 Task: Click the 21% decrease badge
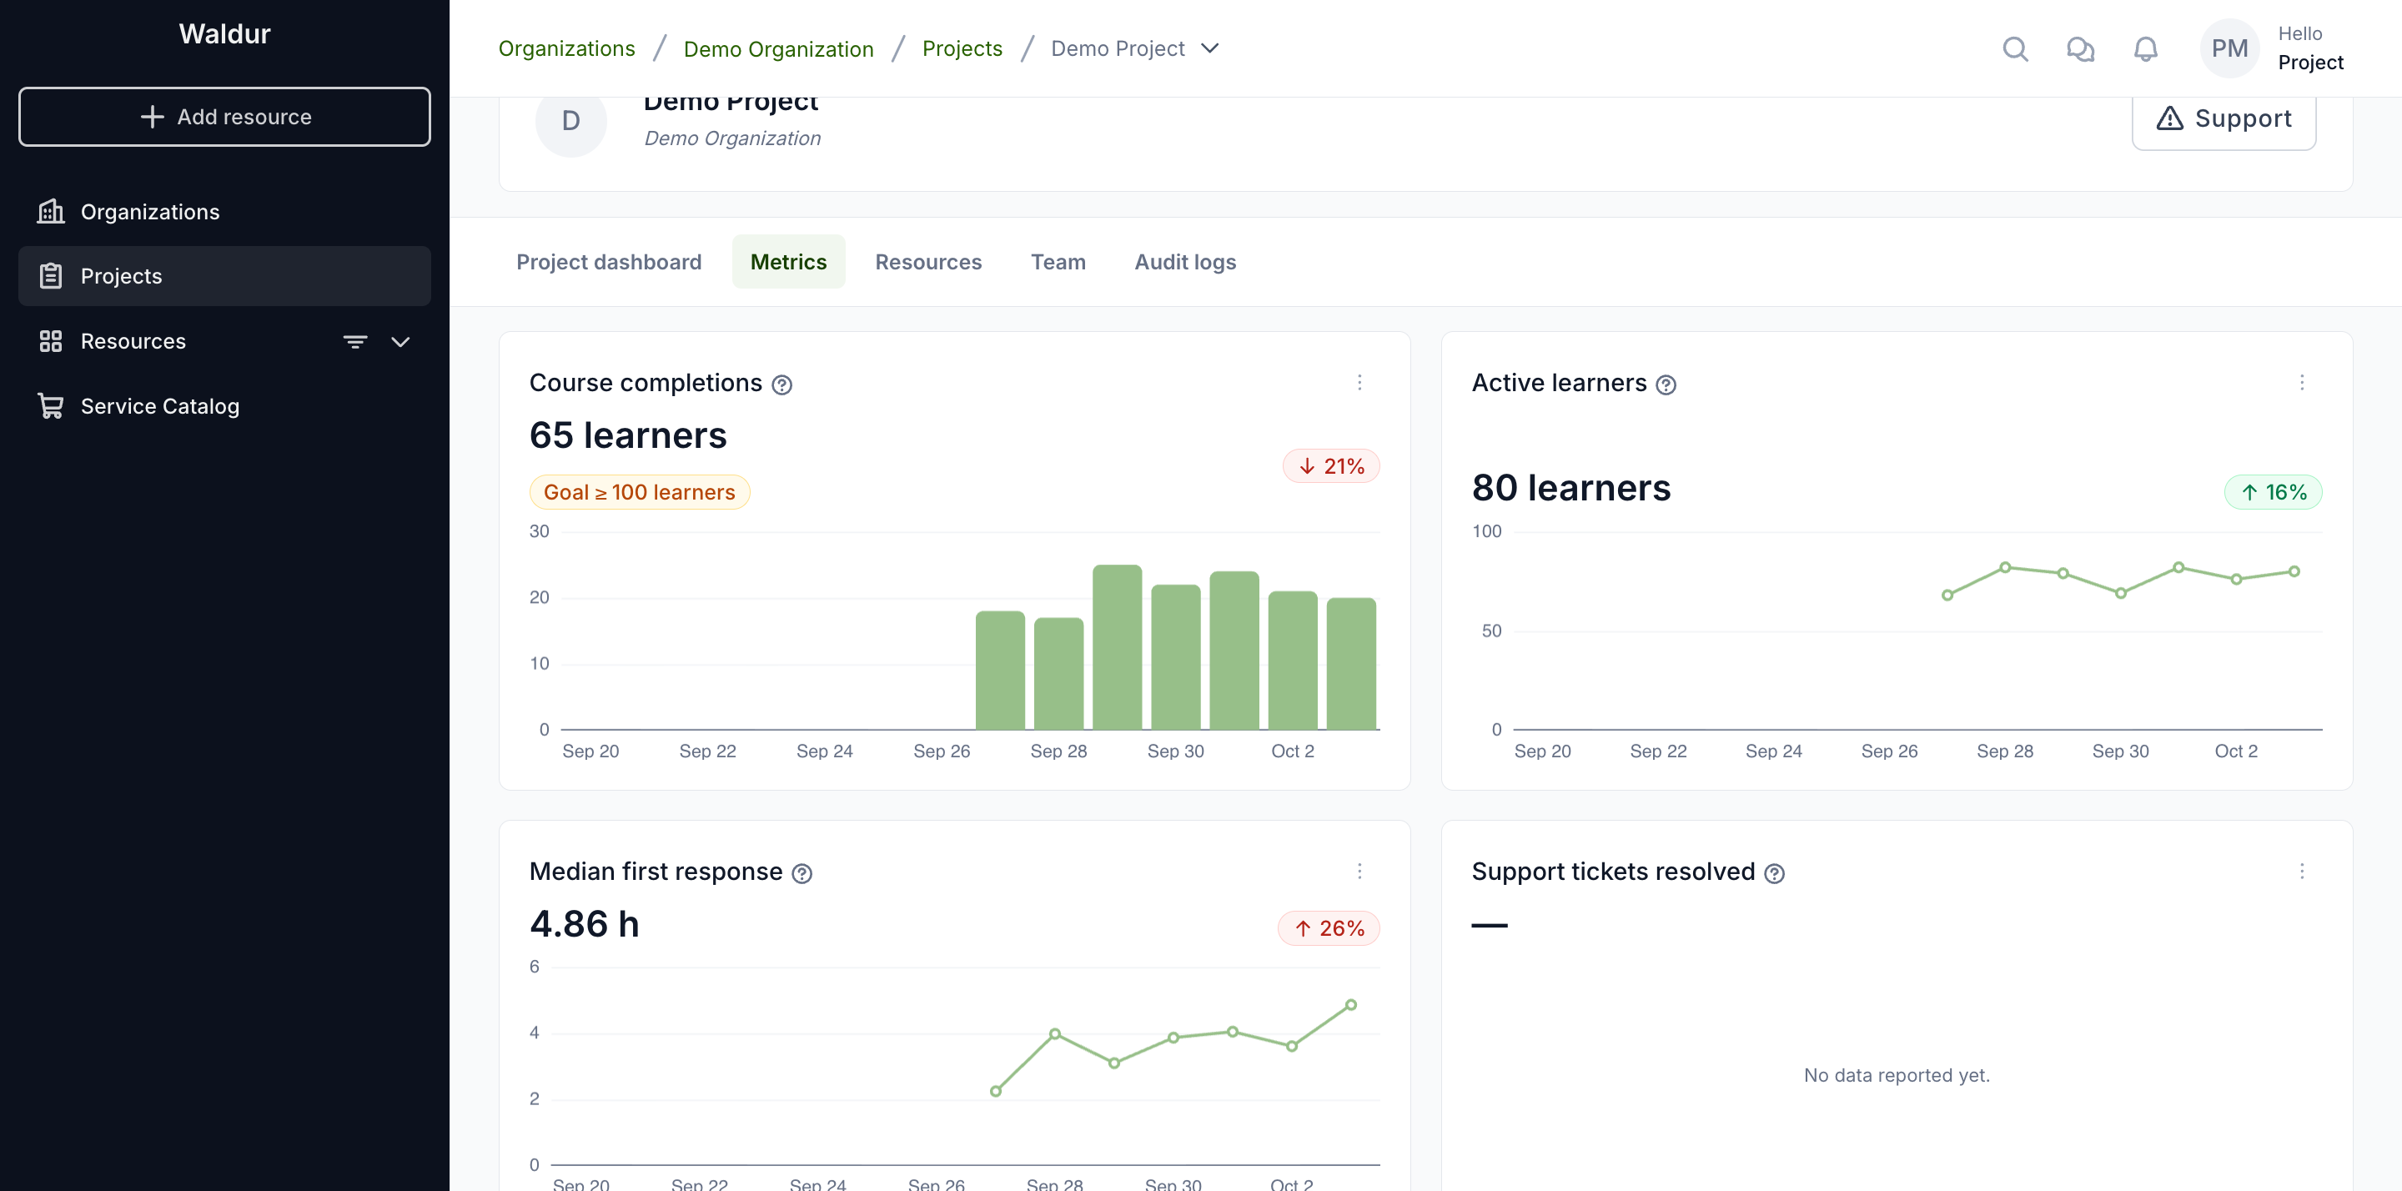[x=1330, y=466]
